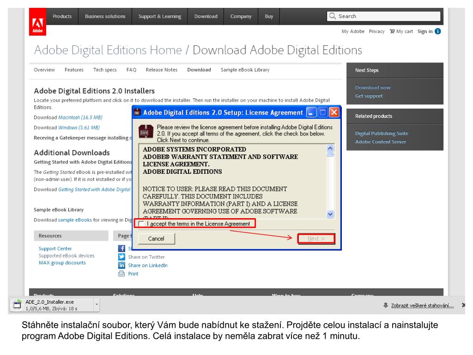Switch to the Overview tab
473x355 pixels.
44,70
